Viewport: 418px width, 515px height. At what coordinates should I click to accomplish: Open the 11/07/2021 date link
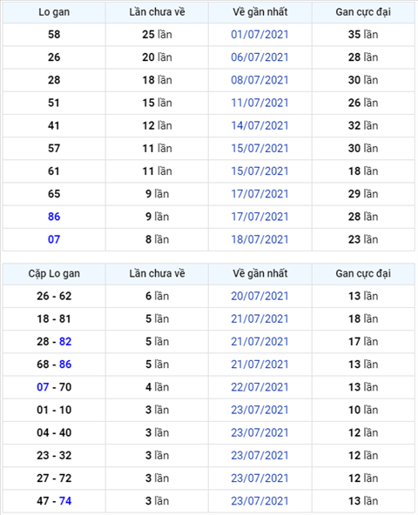coord(260,103)
